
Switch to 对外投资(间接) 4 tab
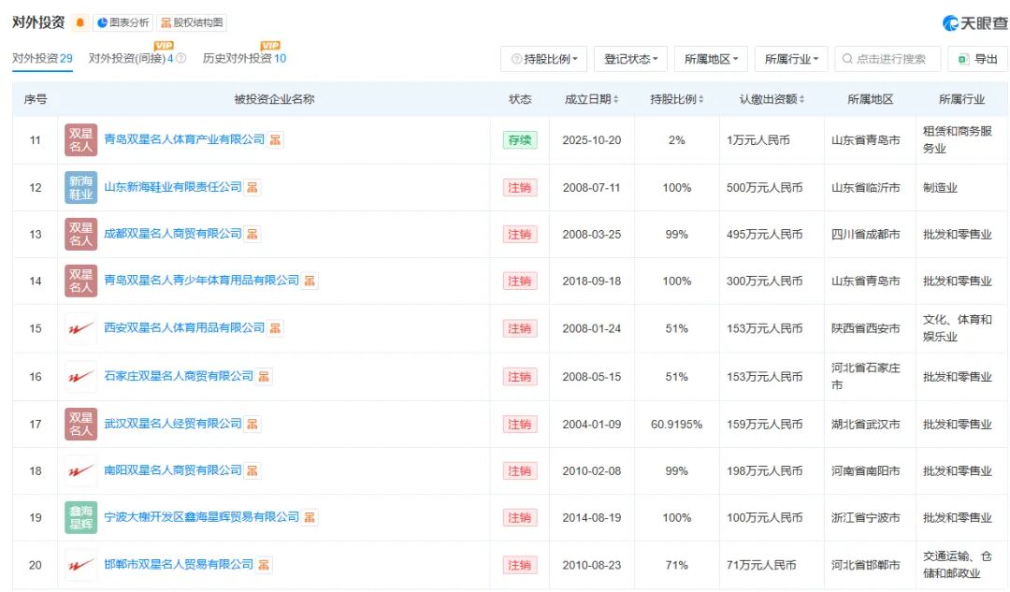tap(132, 59)
